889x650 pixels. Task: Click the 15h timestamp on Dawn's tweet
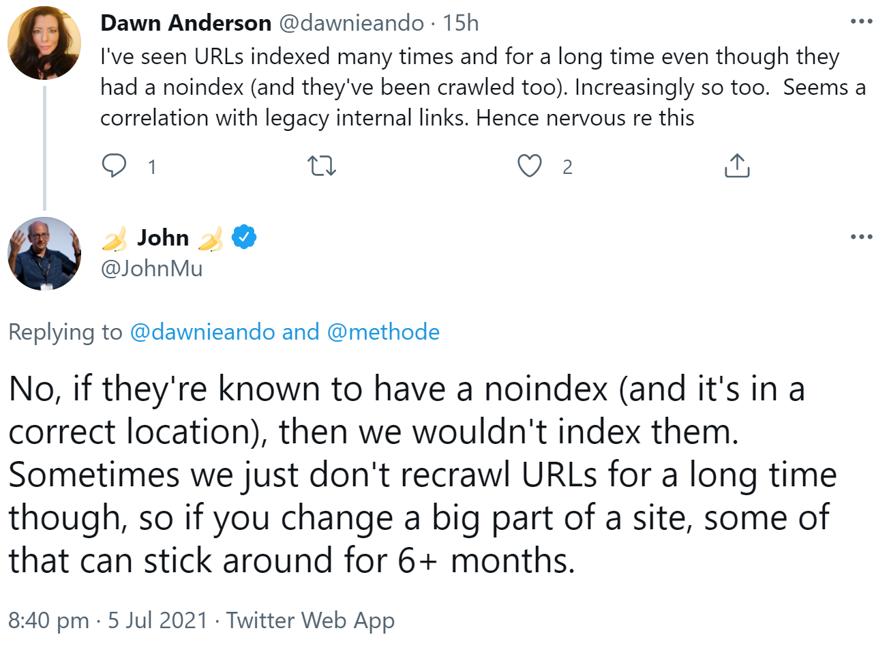(461, 23)
